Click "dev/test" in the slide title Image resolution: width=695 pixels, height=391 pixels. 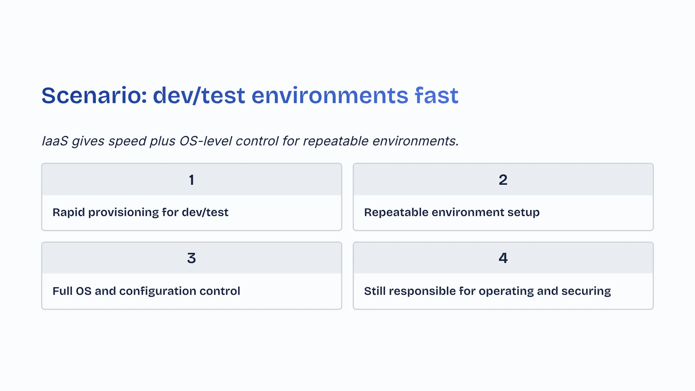pyautogui.click(x=199, y=96)
